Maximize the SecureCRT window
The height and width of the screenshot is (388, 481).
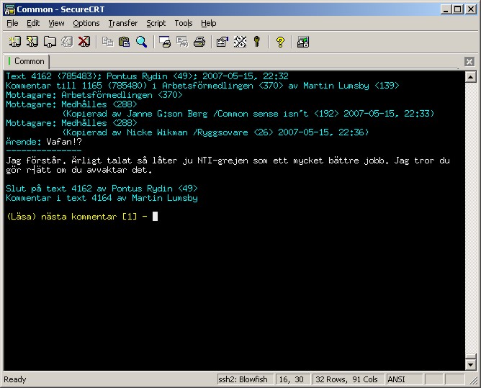tap(458, 9)
